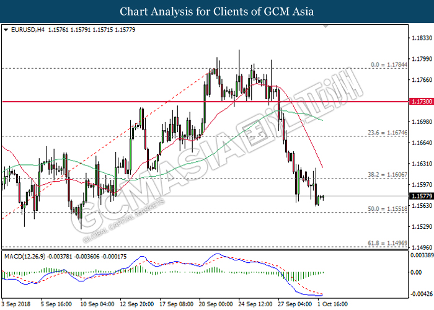
Task: Click the 1.17660 price axis value
Action: 422,80
